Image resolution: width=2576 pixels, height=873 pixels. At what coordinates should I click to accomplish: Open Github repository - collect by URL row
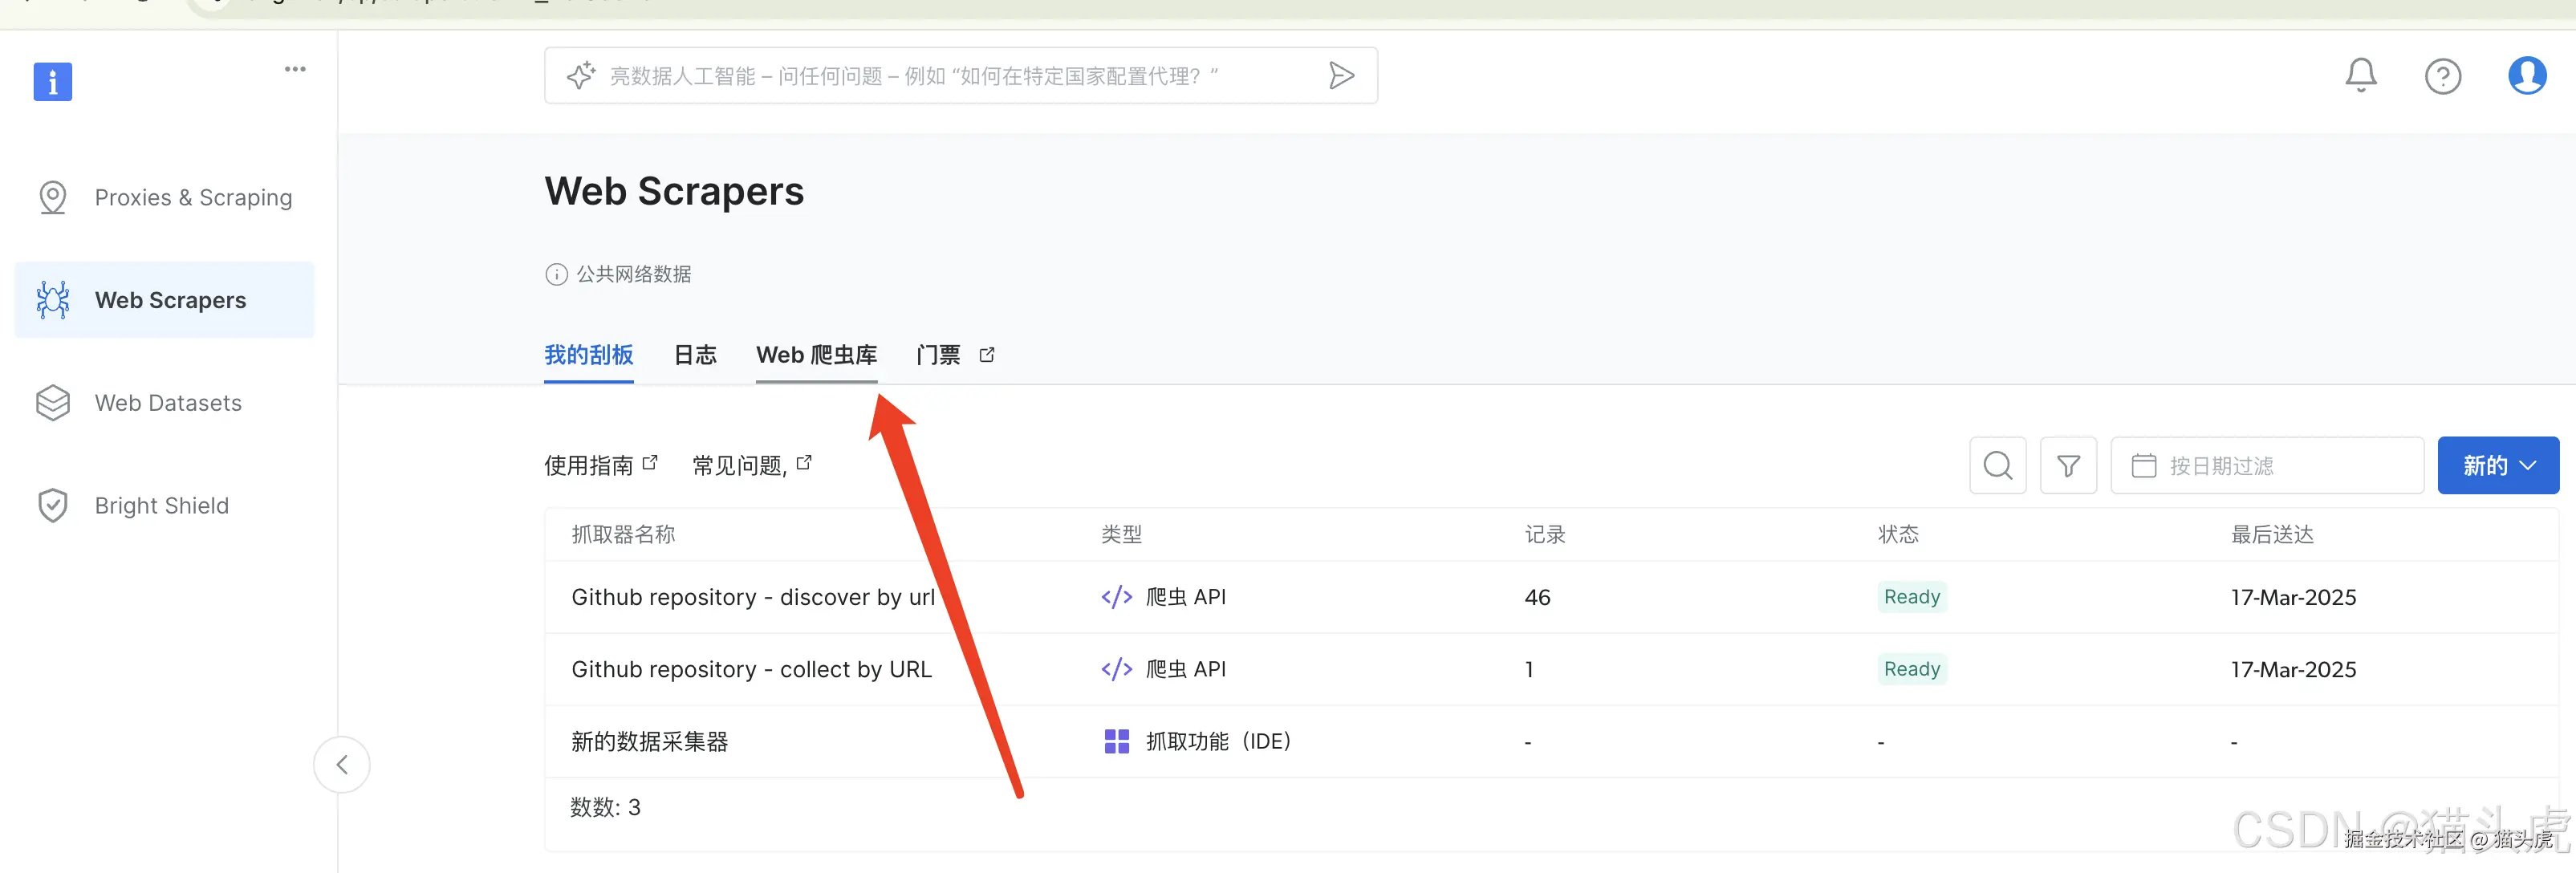[751, 669]
